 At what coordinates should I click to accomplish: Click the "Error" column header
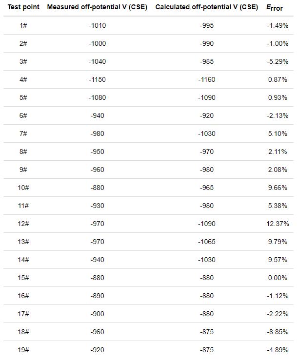[275, 8]
